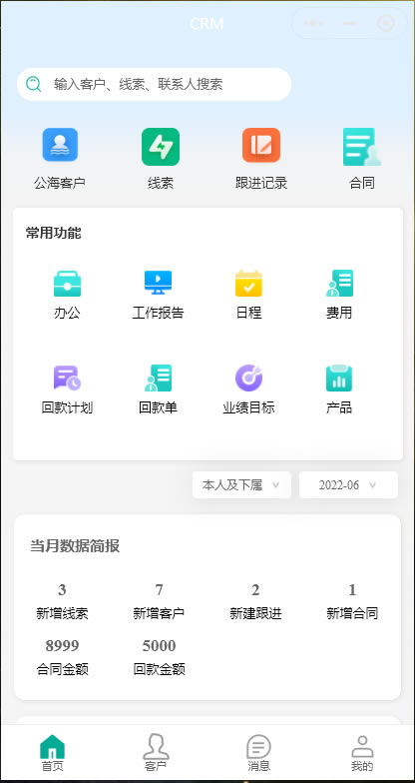This screenshot has height=783, width=415.
Task: Open the 费用 expenses icon
Action: pyautogui.click(x=339, y=284)
